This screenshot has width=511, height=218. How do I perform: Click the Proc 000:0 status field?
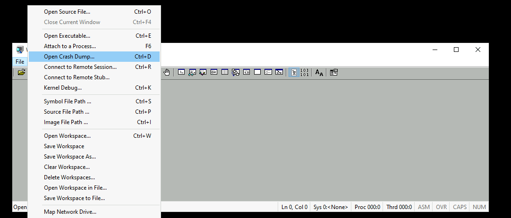pyautogui.click(x=367, y=207)
